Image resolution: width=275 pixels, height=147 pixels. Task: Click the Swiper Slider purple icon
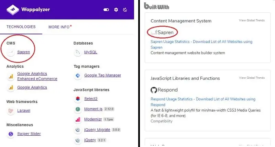[x=11, y=134]
